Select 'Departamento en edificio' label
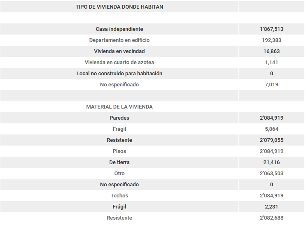 tap(119, 40)
